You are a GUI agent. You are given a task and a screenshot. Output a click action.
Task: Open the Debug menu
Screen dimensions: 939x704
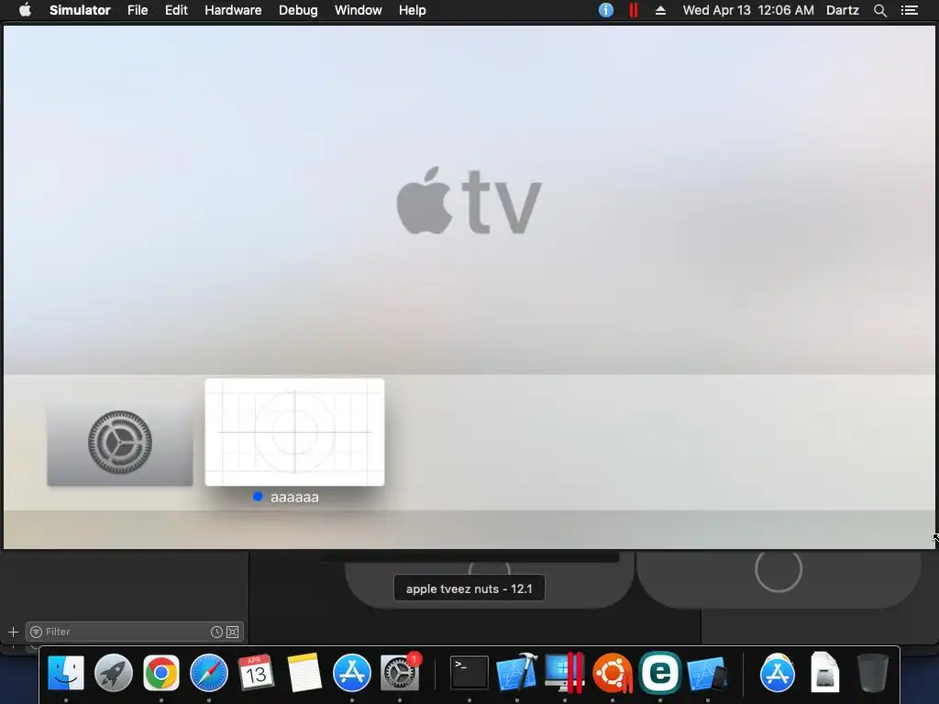[298, 10]
